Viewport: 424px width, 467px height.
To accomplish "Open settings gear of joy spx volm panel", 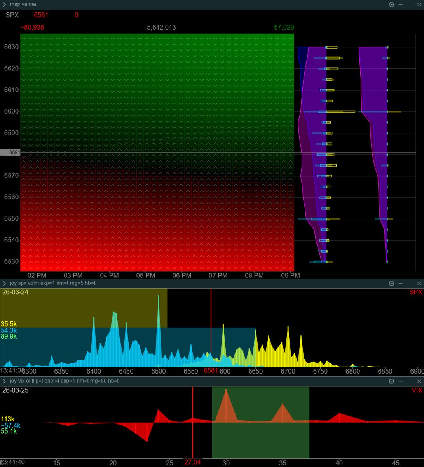I will (x=391, y=284).
